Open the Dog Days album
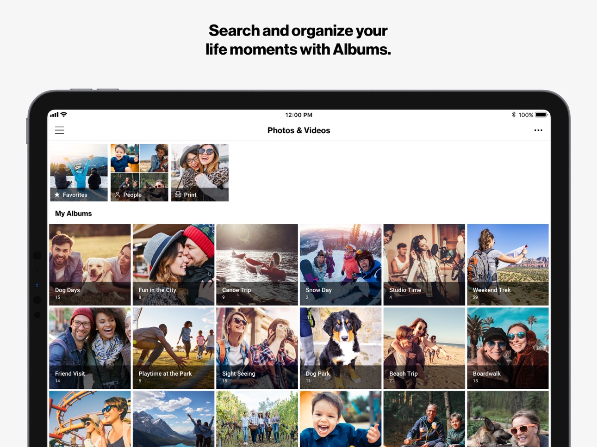The image size is (597, 447). pos(90,264)
